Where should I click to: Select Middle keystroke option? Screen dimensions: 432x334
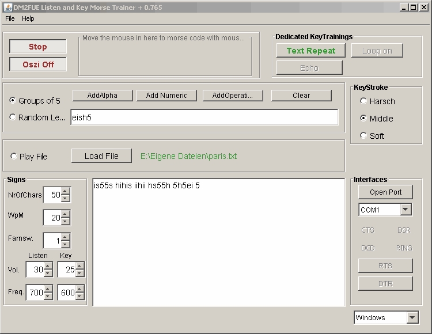(x=363, y=118)
